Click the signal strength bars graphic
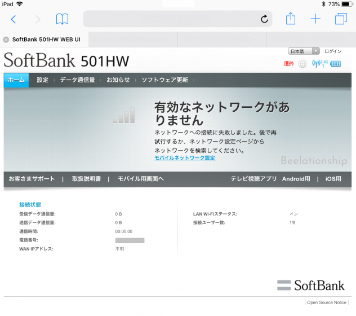The width and height of the screenshot is (356, 316). 124,115
